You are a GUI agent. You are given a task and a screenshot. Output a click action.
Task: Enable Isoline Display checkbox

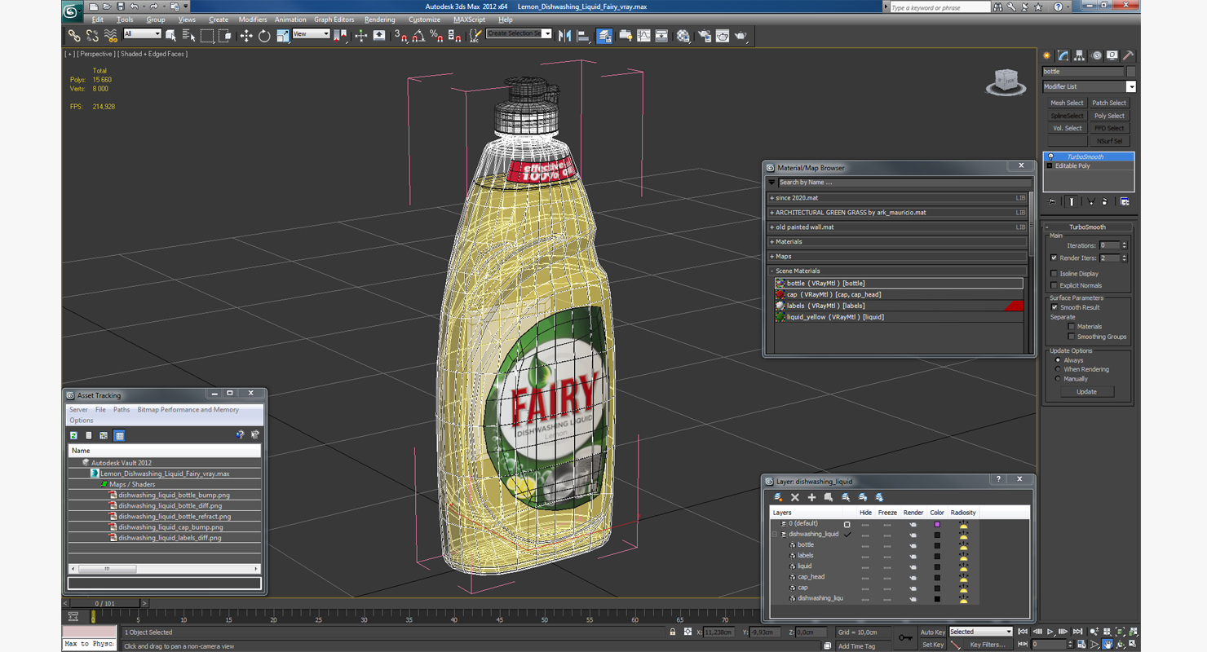pyautogui.click(x=1054, y=274)
